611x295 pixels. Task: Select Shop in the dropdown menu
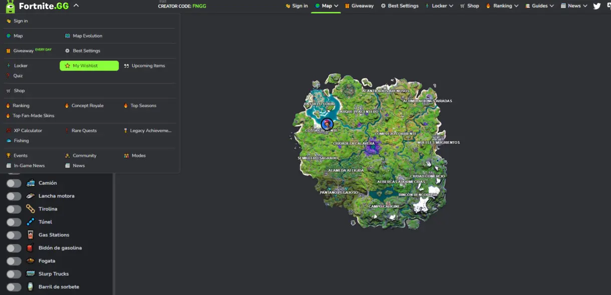pos(16,91)
